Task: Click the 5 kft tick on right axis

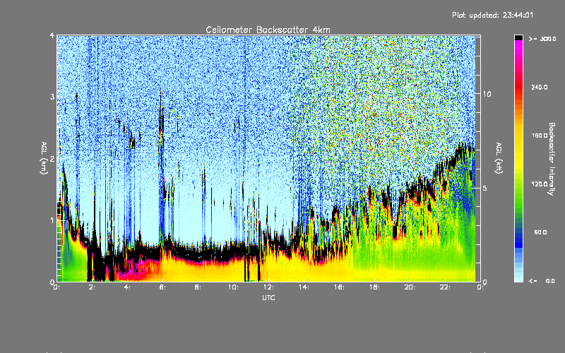Action: (484, 188)
